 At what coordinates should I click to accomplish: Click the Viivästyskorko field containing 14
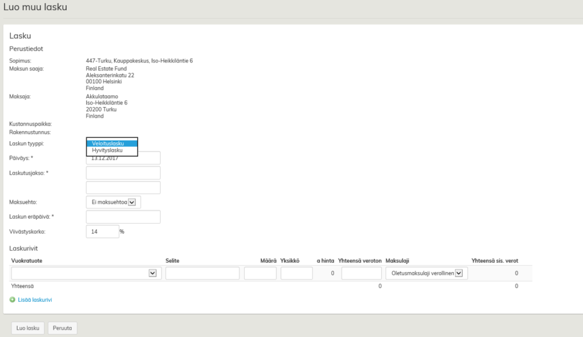tap(102, 232)
